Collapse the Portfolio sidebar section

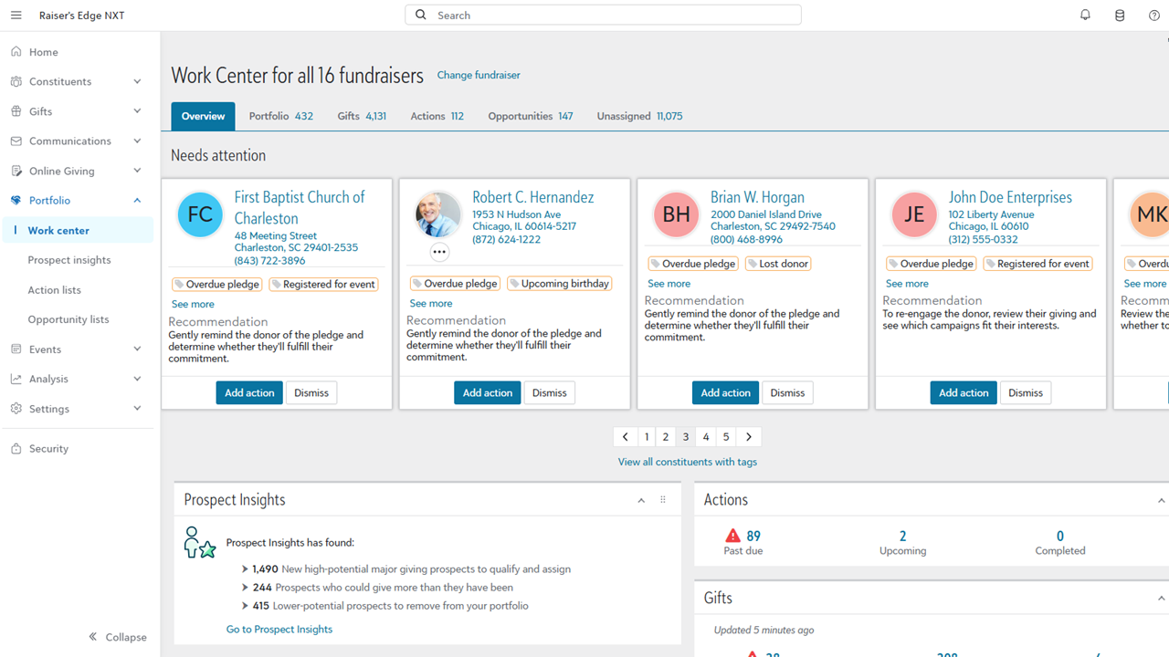[x=137, y=200]
